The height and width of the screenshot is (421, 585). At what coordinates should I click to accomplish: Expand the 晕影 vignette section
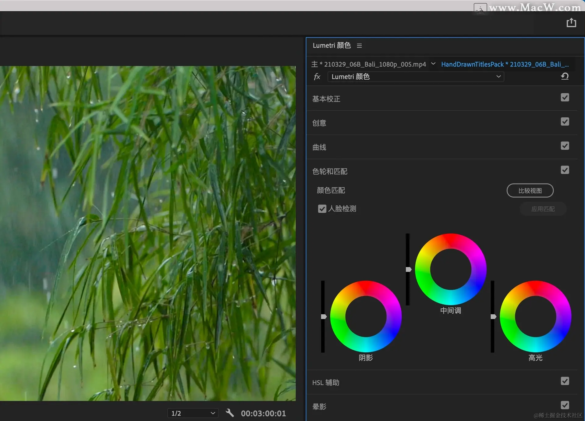(319, 406)
